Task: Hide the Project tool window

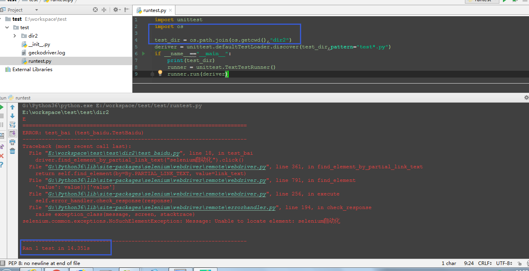Action: click(x=127, y=10)
